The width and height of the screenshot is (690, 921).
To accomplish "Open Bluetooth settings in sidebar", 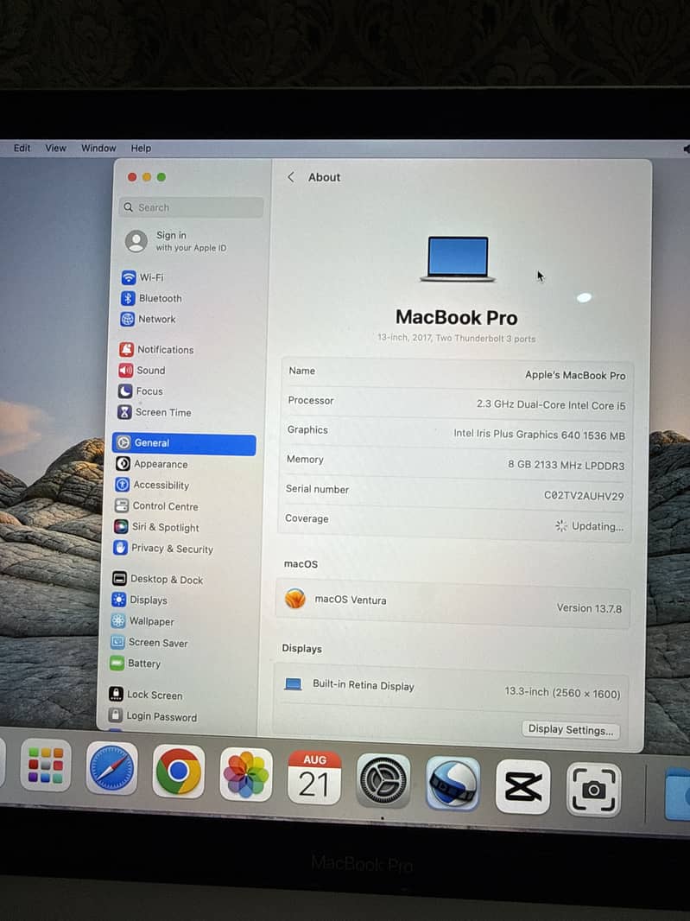I will point(151,298).
